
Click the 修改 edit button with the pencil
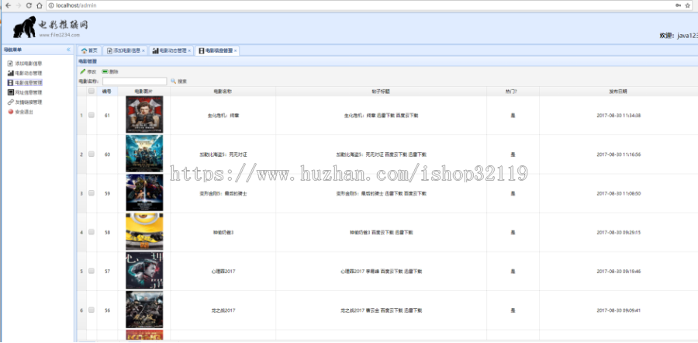(x=88, y=71)
